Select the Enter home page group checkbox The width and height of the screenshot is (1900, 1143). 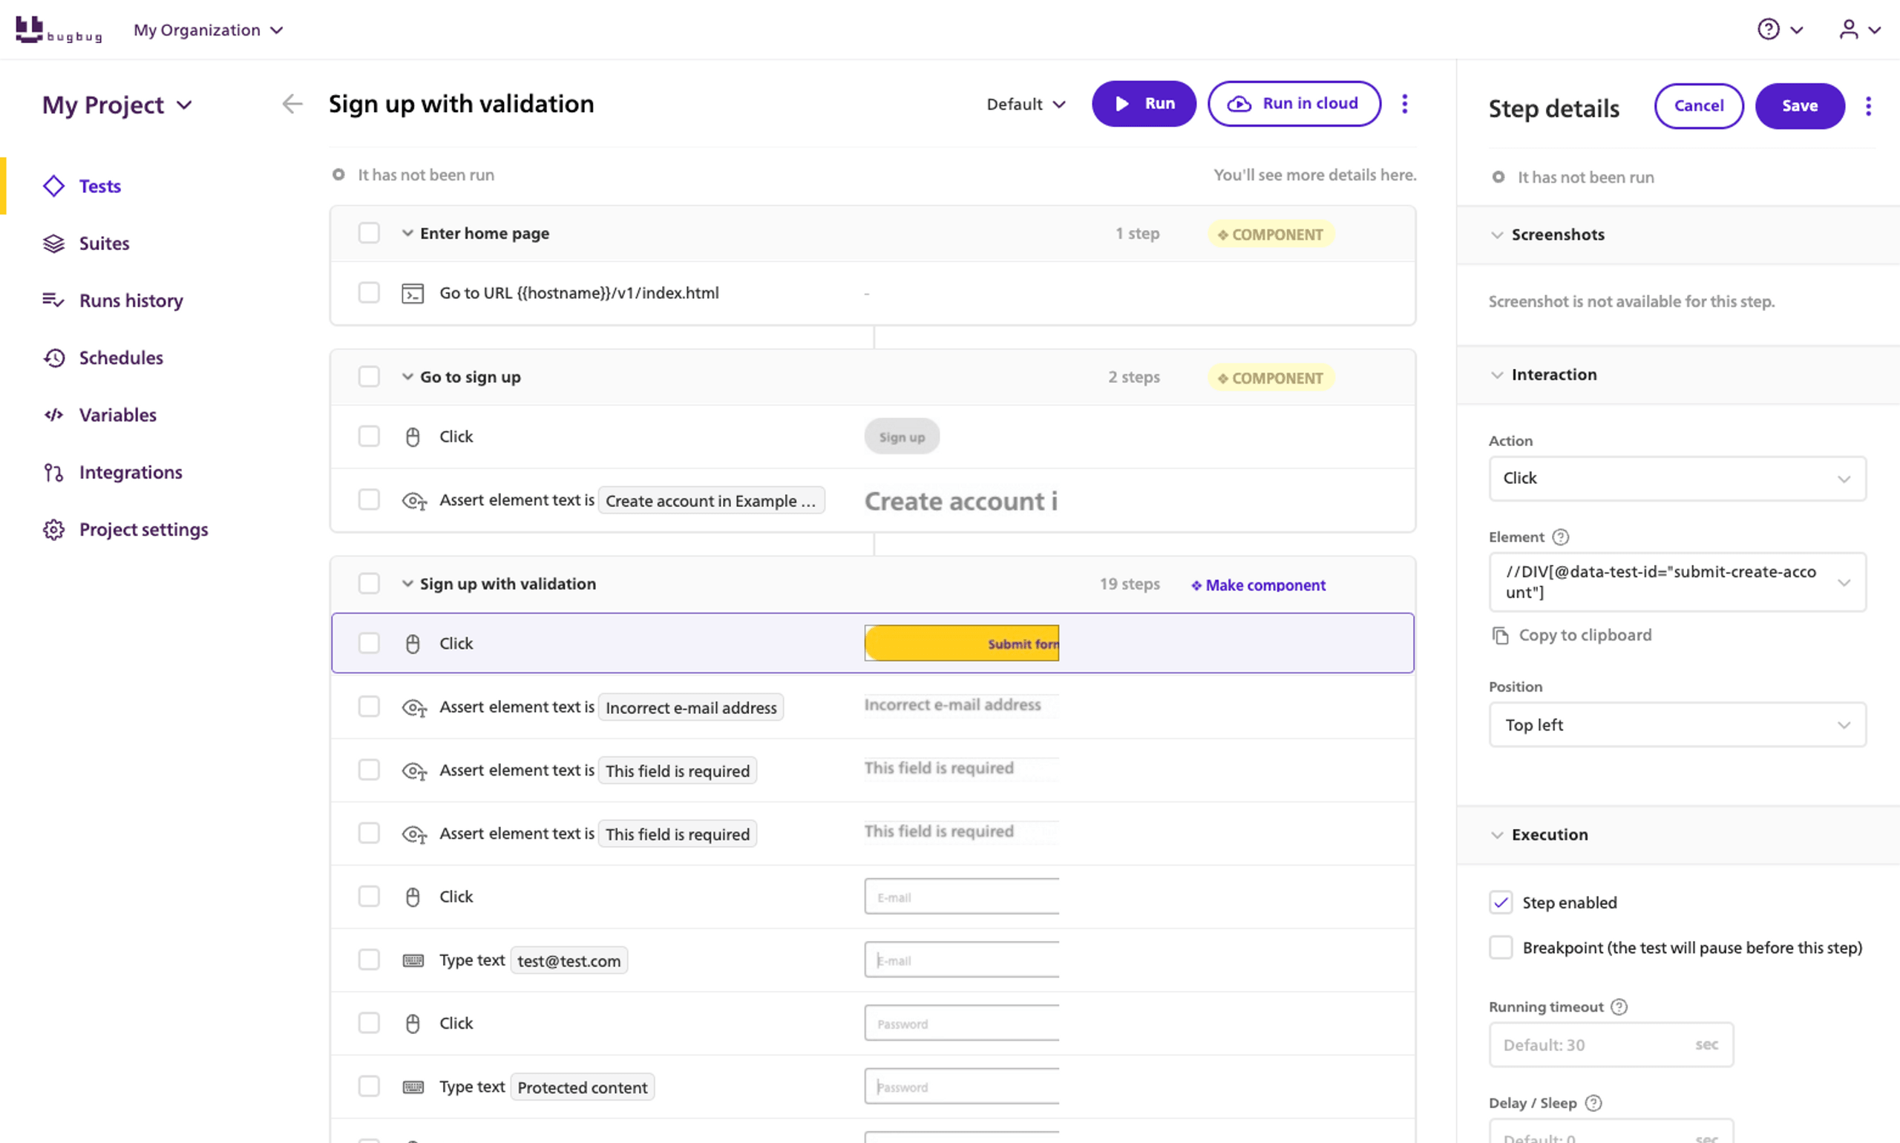(x=369, y=232)
